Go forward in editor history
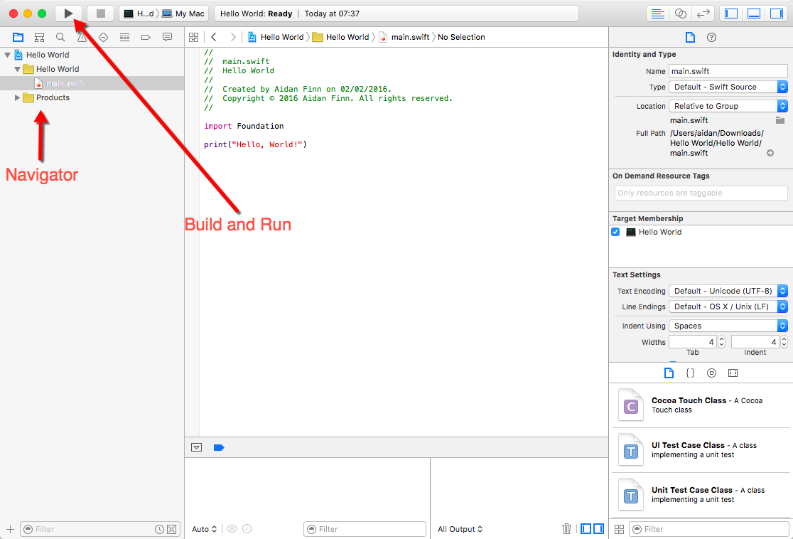Screen dimensions: 793x539 (x=232, y=37)
